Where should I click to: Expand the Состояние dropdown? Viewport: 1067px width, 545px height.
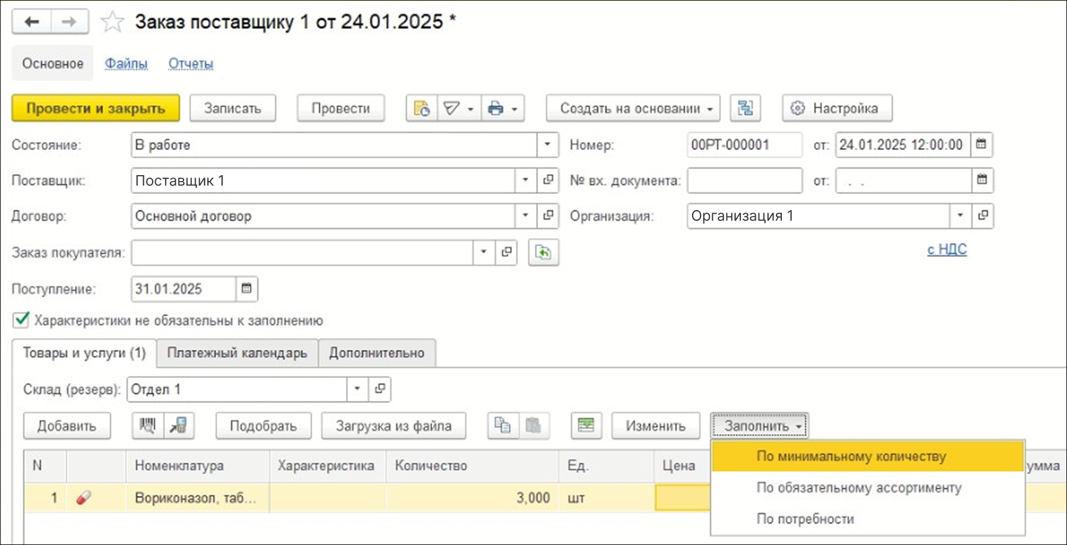pos(547,145)
